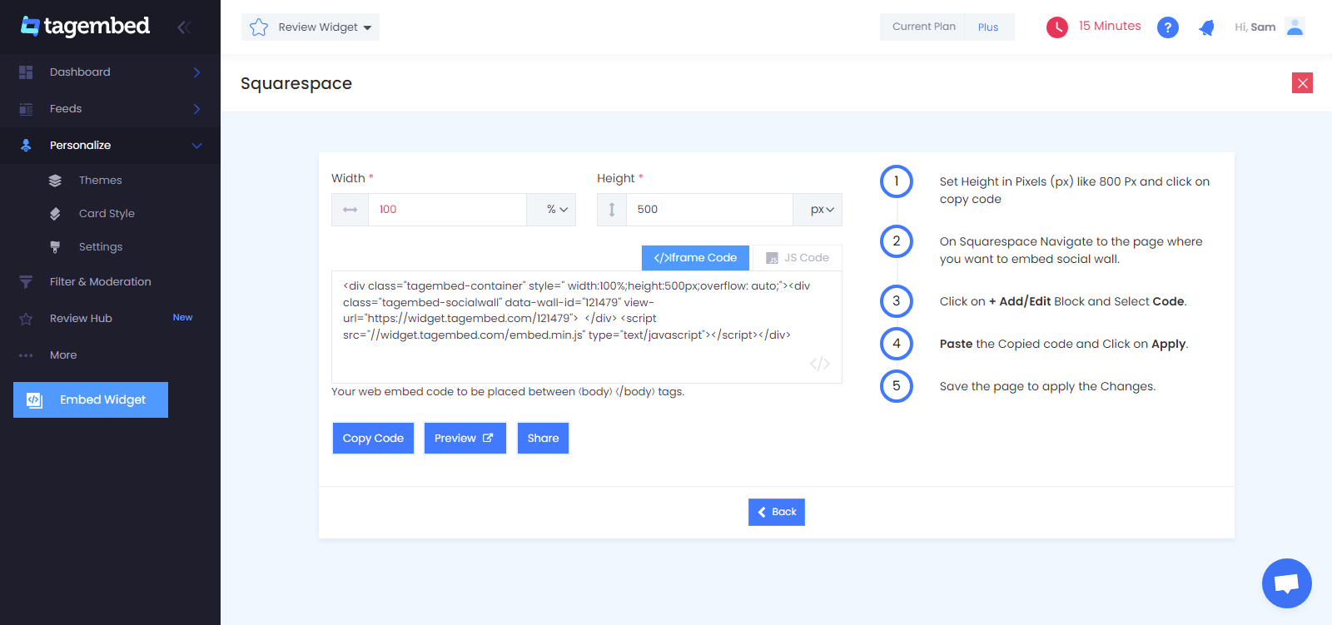Open the chat support bubble

point(1287,583)
